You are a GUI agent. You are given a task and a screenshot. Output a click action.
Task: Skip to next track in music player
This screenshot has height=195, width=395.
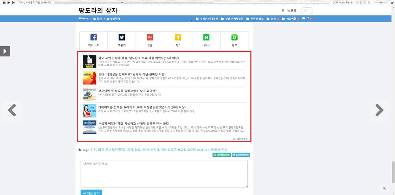coord(13,2)
